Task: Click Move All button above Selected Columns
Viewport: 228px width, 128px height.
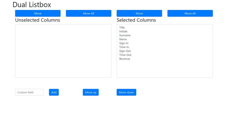Action: tap(190, 13)
